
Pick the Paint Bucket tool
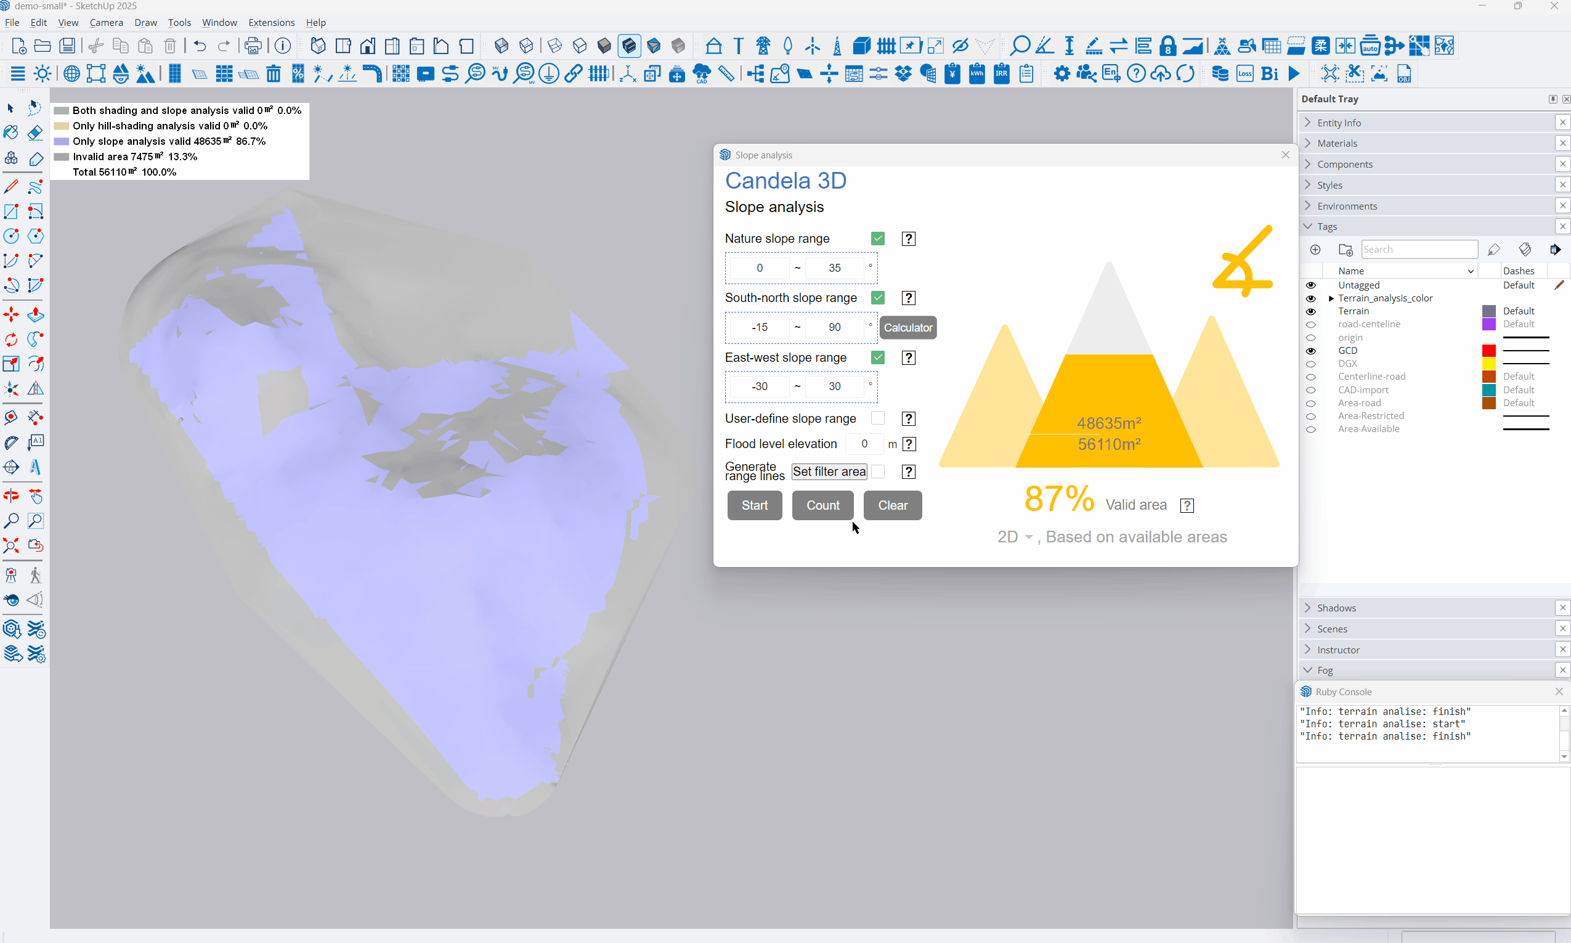pos(11,132)
